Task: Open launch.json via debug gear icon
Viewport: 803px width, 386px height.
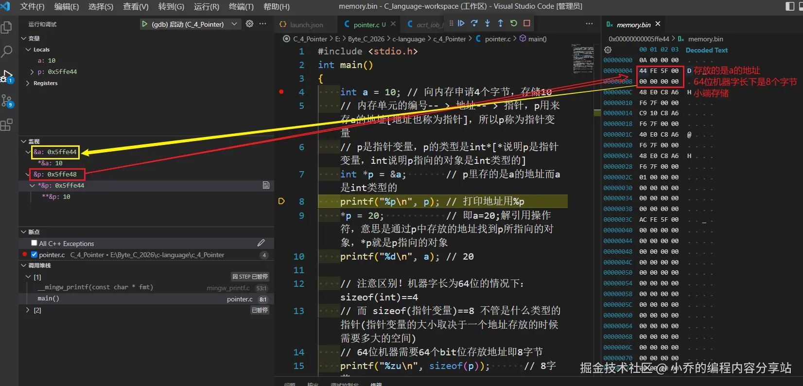Action: (249, 24)
